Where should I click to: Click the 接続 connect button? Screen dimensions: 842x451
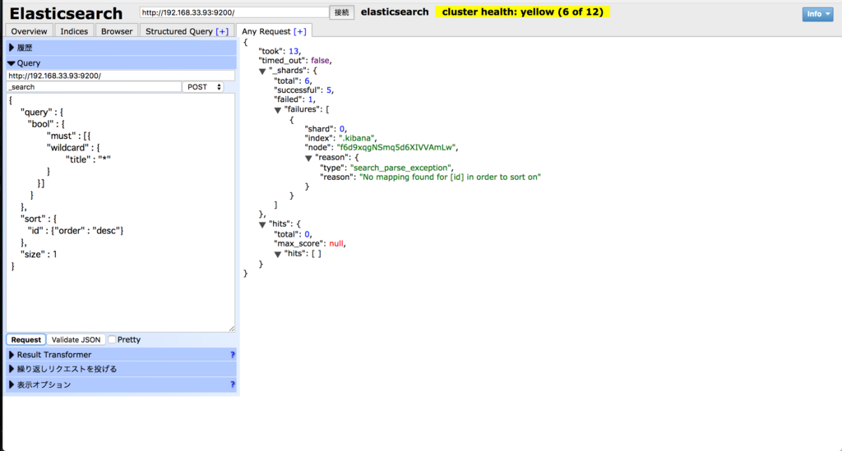click(341, 12)
